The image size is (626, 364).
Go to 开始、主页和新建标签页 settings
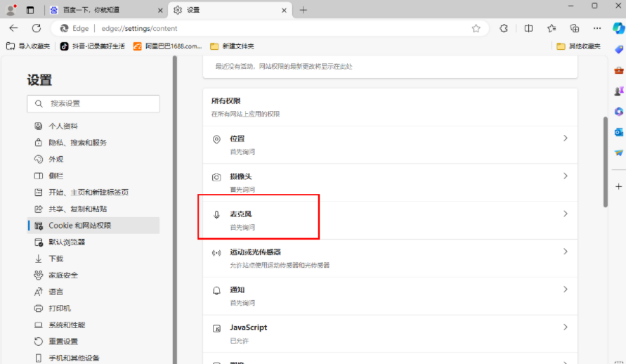93,193
